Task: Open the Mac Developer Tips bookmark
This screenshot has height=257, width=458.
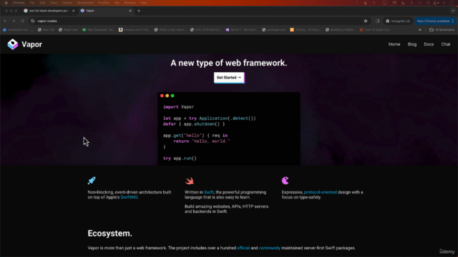Action: coord(99,30)
